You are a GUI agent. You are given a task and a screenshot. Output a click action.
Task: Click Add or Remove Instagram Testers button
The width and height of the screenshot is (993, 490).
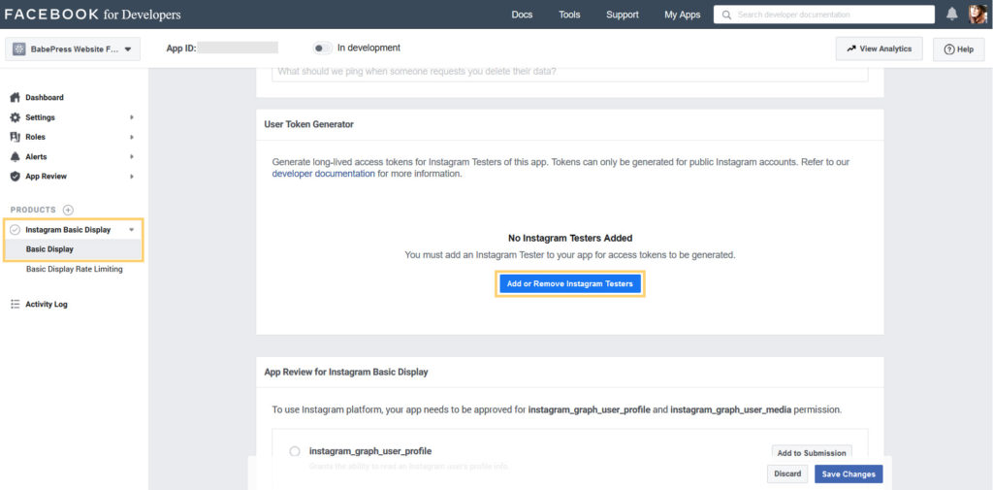[569, 284]
